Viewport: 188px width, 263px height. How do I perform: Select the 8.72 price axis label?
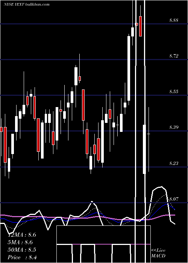pyautogui.click(x=174, y=56)
